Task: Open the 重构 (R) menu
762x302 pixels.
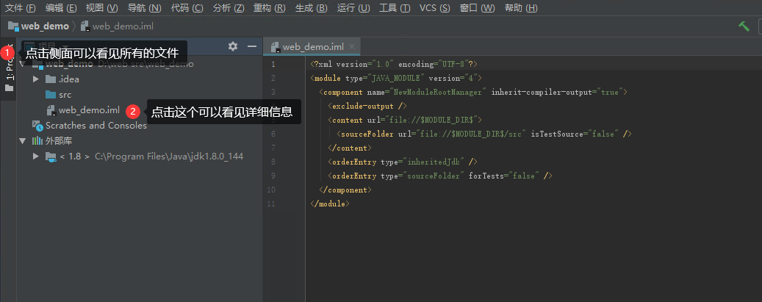Action: [269, 8]
